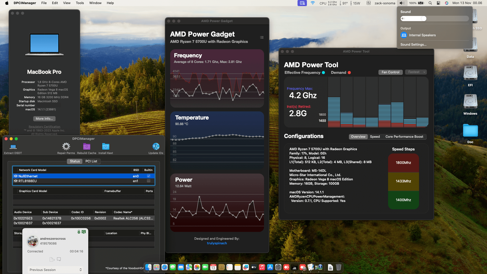Open the CPU frequency stats menu
Screen dimensions: 487x274
coord(328,3)
